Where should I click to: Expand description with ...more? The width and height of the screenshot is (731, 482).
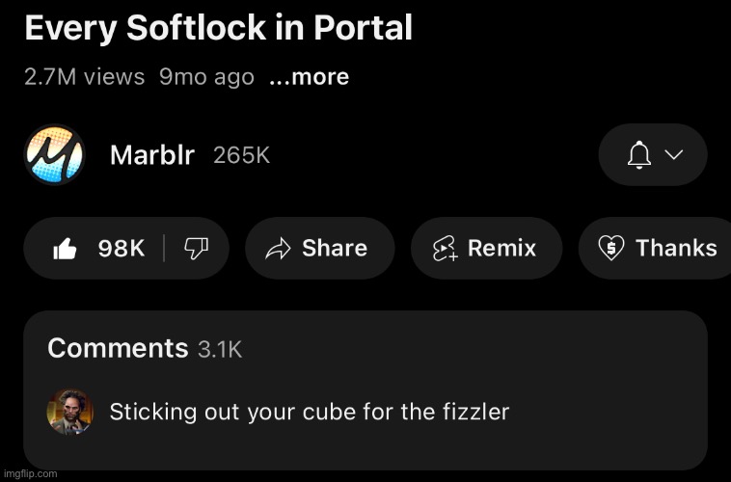point(310,77)
